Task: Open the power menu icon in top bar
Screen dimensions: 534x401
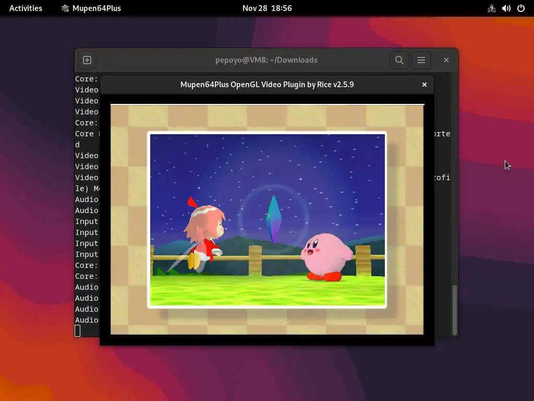Action: click(x=521, y=8)
